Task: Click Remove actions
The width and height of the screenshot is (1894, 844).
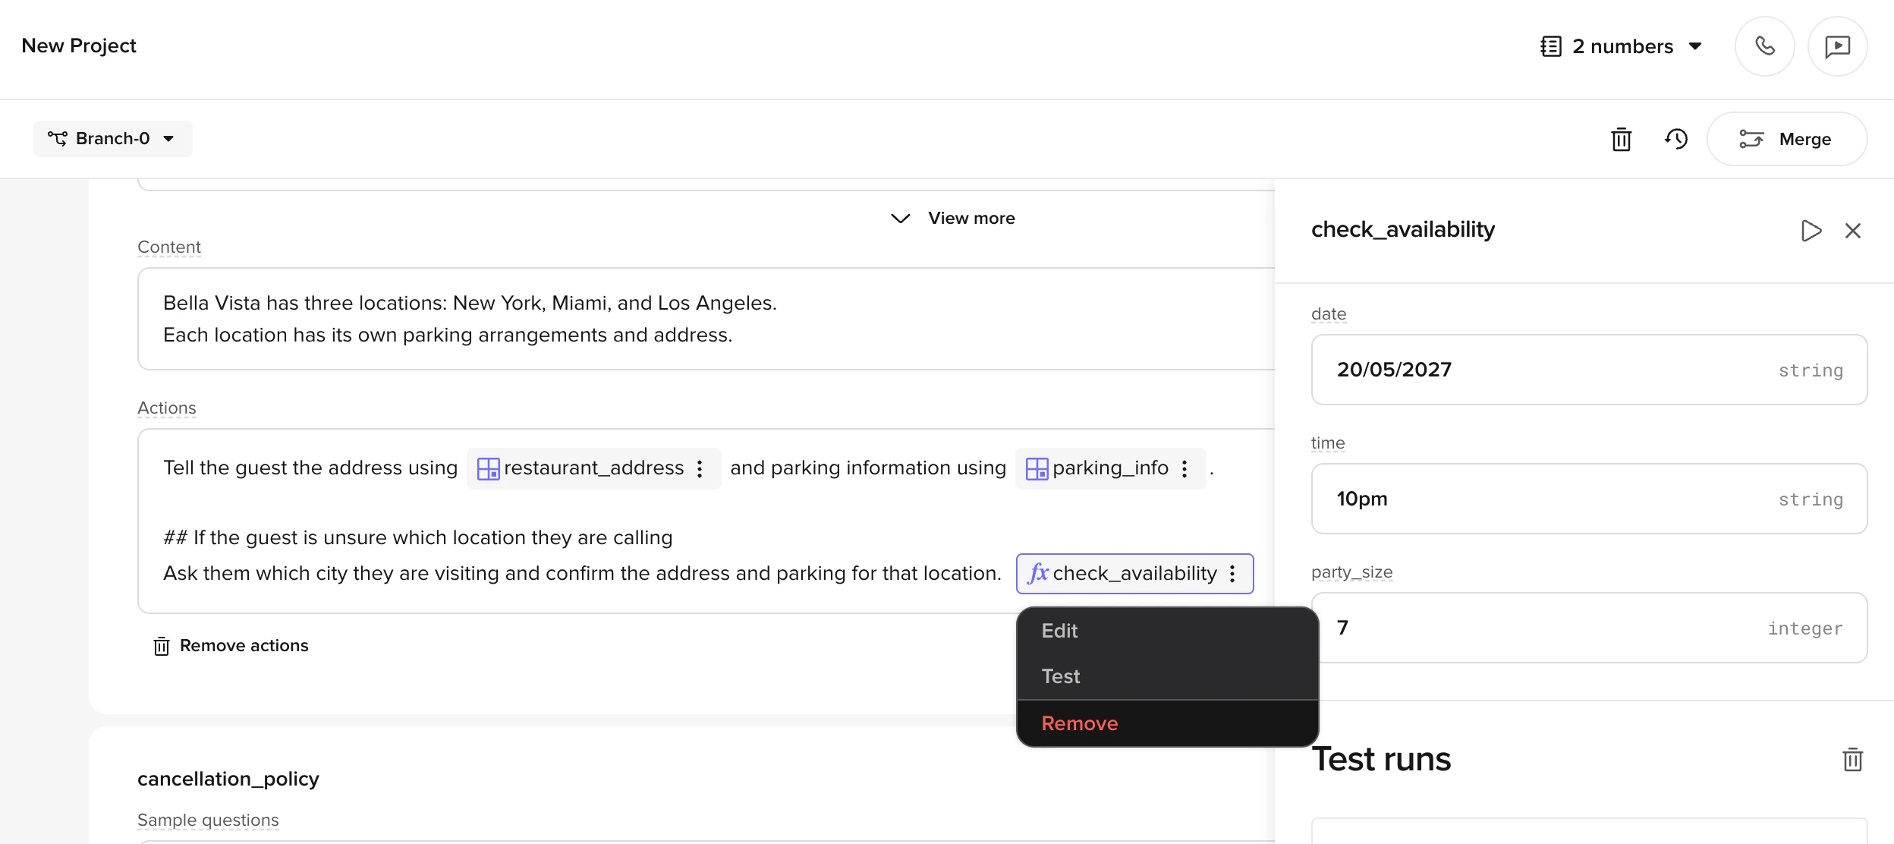Action: [x=230, y=646]
